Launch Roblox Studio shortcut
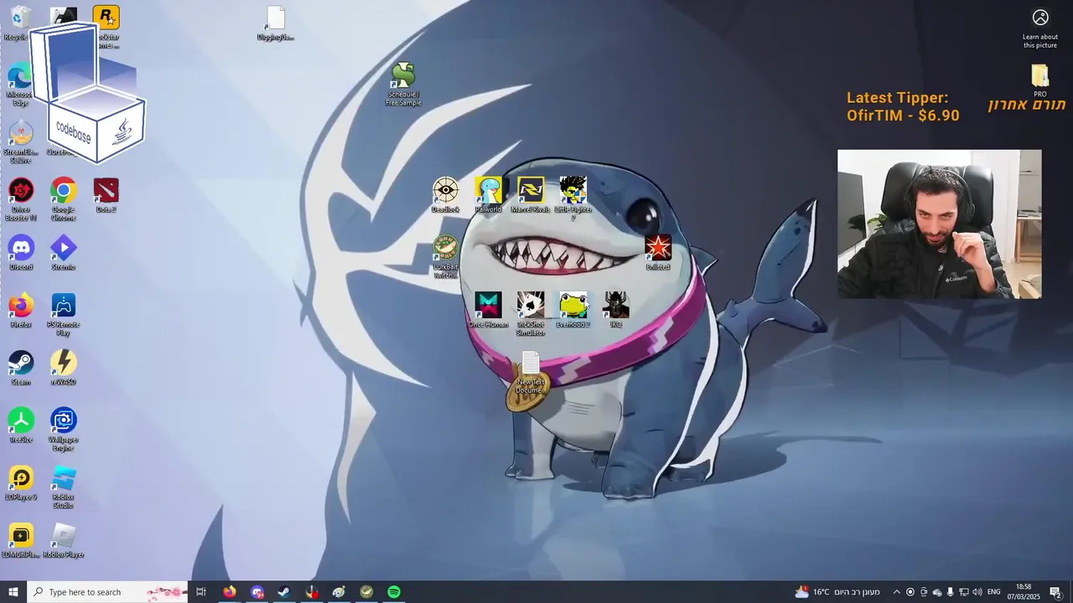The height and width of the screenshot is (603, 1073). point(63,487)
